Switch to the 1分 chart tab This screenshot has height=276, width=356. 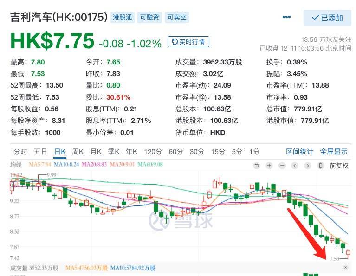click(254, 152)
